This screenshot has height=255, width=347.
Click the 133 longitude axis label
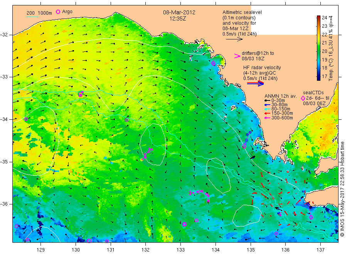180,250
